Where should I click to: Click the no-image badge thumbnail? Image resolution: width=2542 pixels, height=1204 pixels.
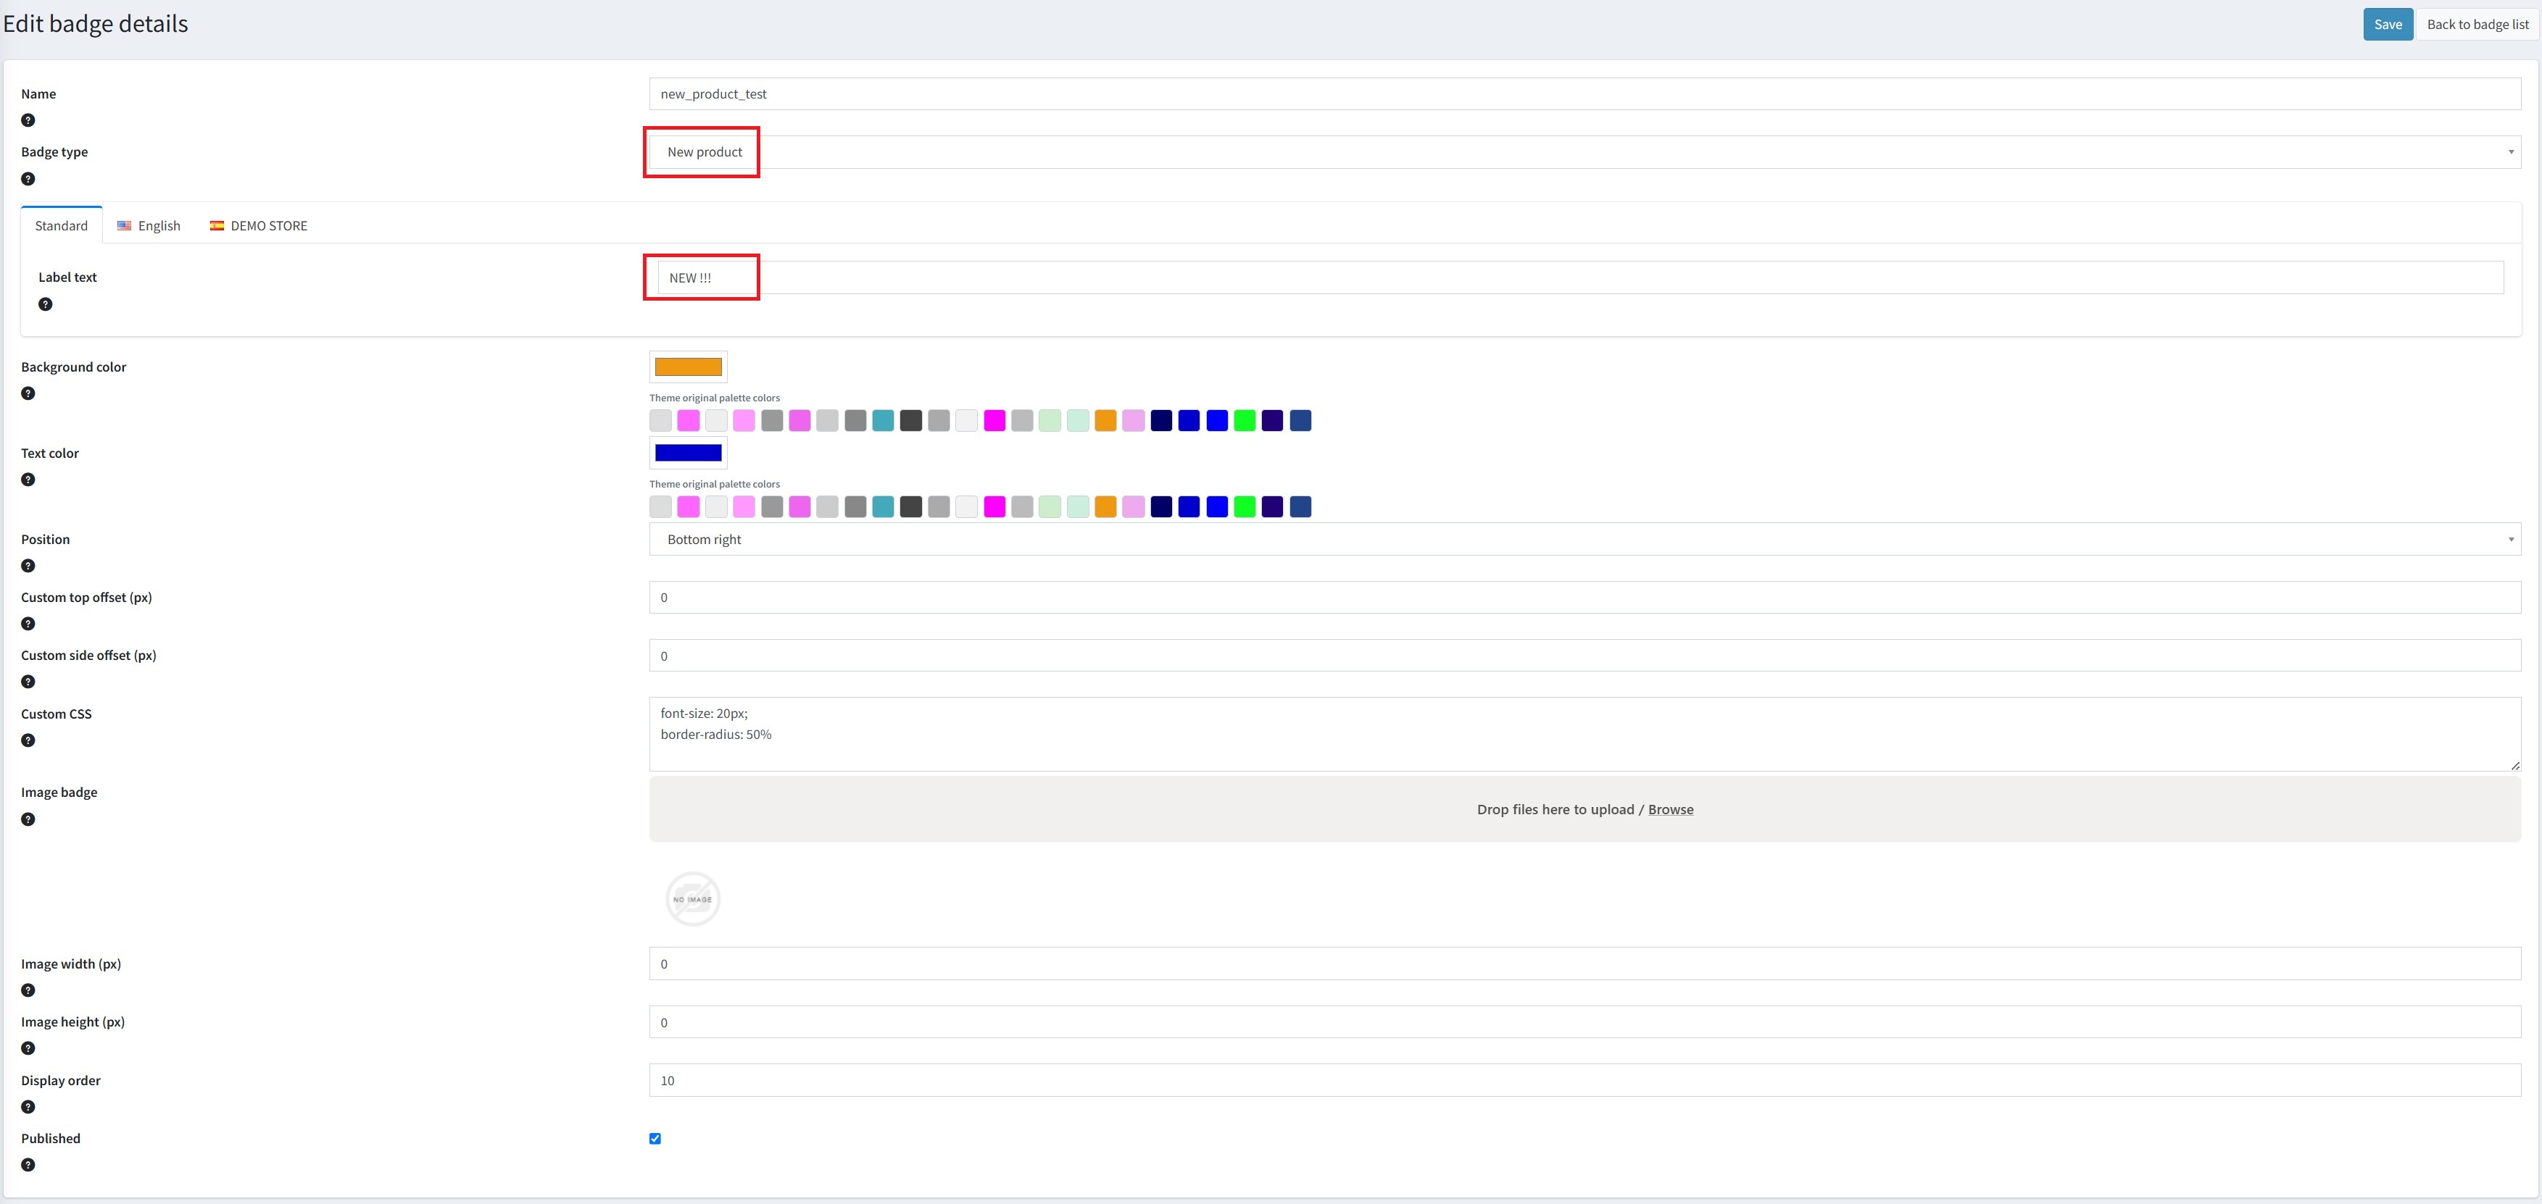[693, 898]
